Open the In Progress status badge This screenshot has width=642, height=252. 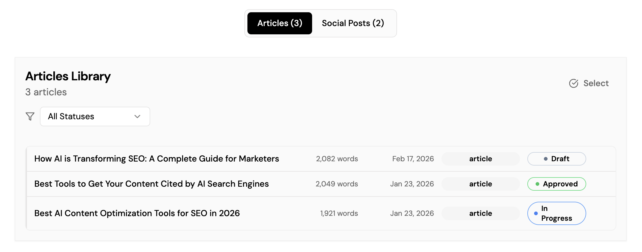click(556, 213)
